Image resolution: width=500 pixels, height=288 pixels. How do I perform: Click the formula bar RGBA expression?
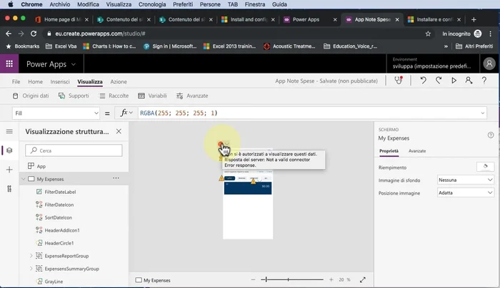click(x=179, y=113)
